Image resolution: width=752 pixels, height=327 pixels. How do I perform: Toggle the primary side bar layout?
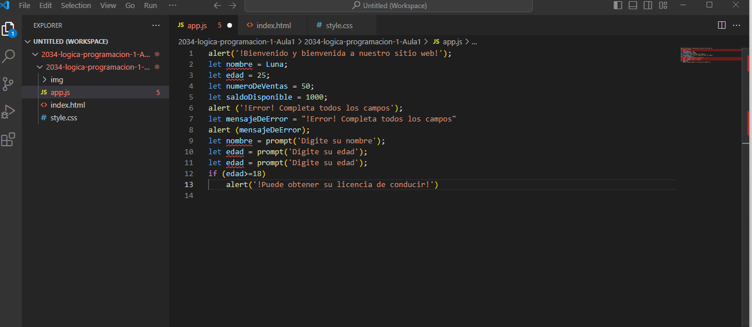coord(618,6)
